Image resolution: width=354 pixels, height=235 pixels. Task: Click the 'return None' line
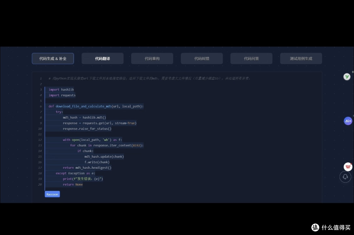(x=73, y=185)
